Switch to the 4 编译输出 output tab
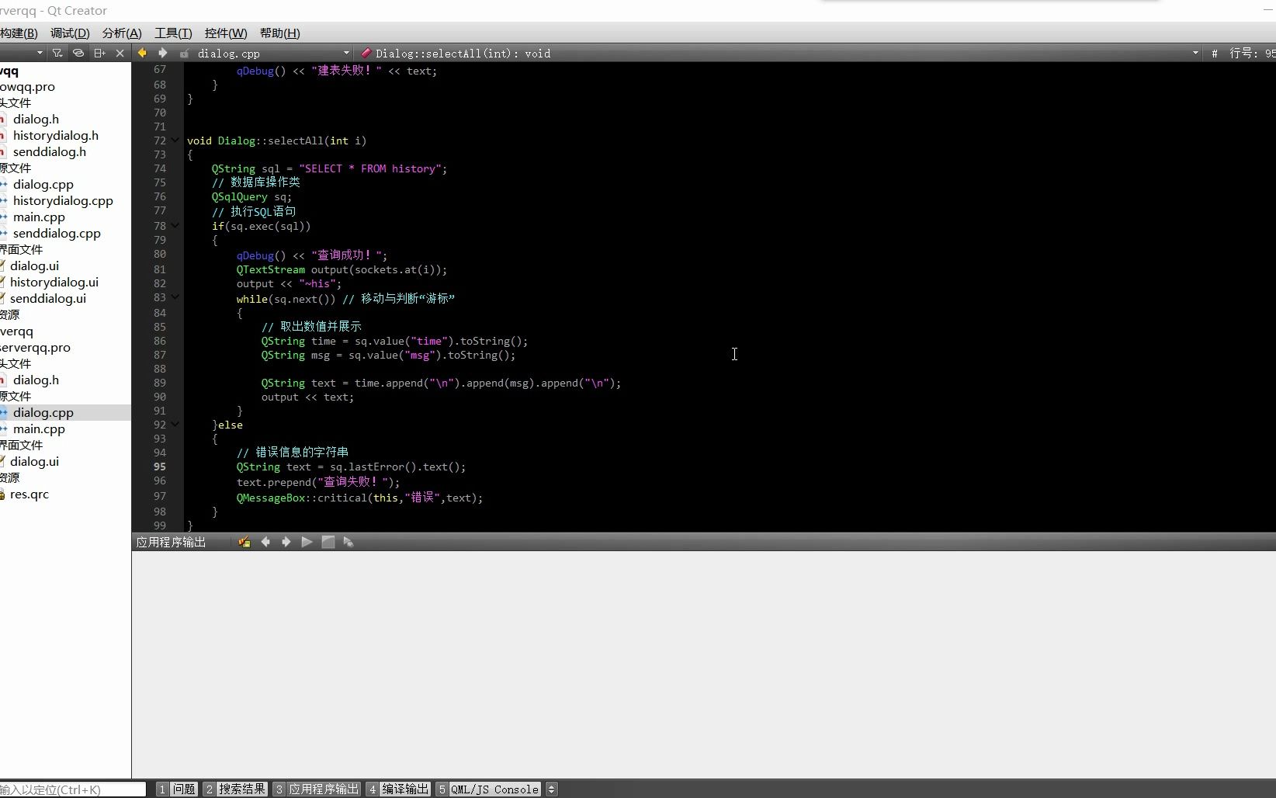 pyautogui.click(x=398, y=789)
